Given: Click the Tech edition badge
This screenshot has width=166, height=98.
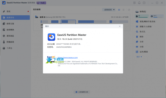Looking at the screenshot, I should (41, 3).
